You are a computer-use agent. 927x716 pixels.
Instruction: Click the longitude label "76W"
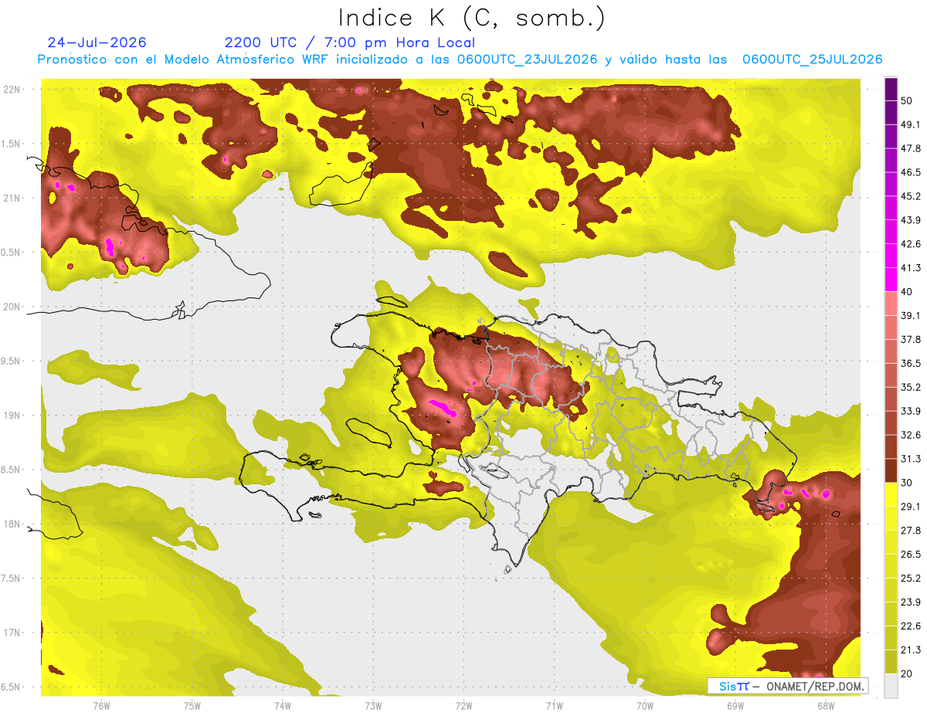click(101, 706)
